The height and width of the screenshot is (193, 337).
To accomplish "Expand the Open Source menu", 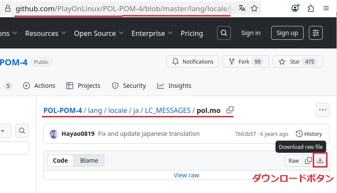I will click(x=99, y=33).
